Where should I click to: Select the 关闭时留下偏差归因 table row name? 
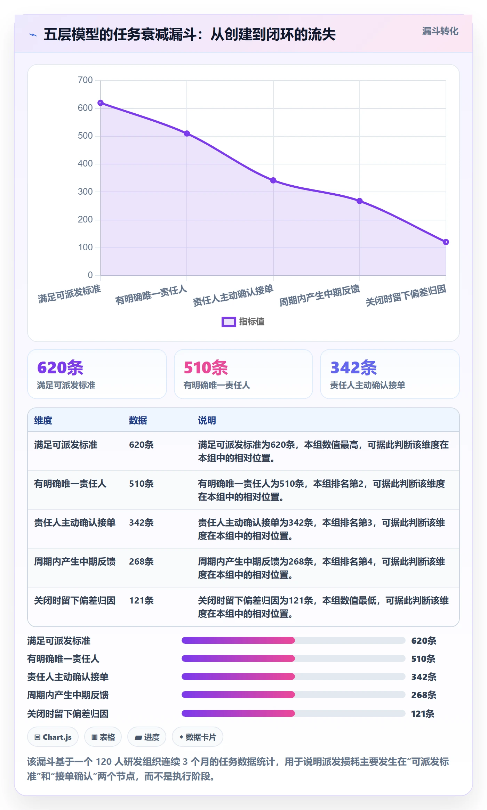pyautogui.click(x=75, y=600)
